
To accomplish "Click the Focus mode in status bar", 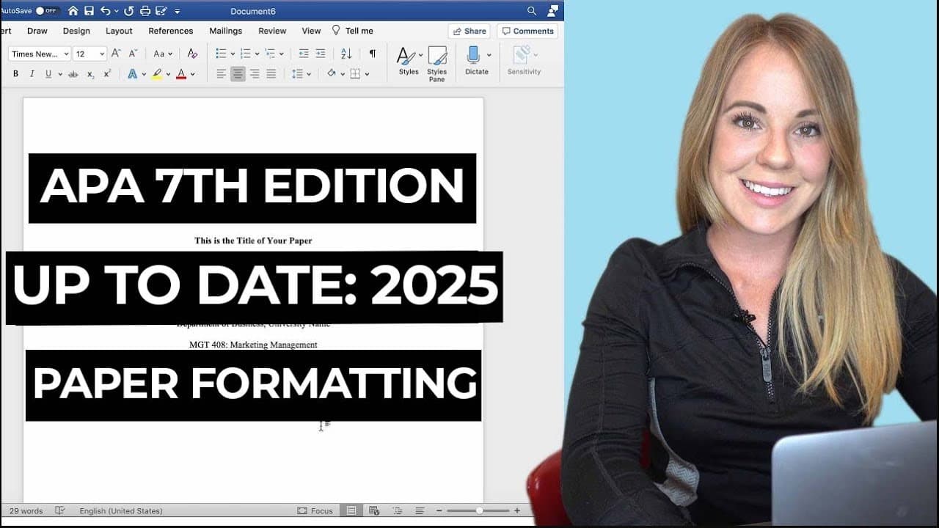I will [x=315, y=510].
